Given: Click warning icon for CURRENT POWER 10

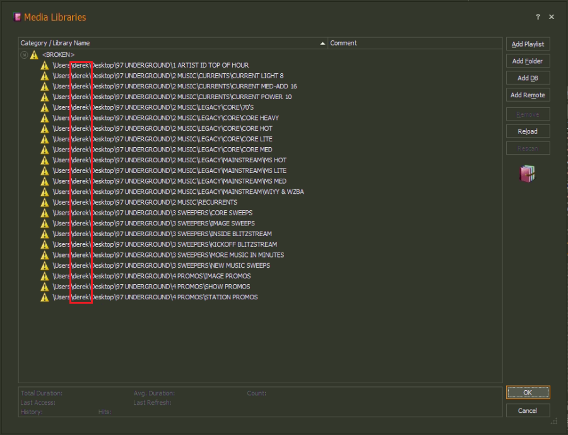Looking at the screenshot, I should [45, 97].
